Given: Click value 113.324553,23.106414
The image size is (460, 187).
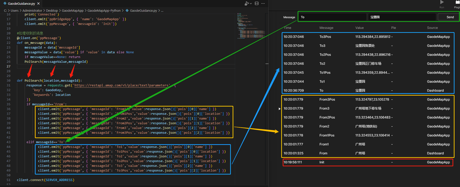Looking at the screenshot, I should point(372,136).
